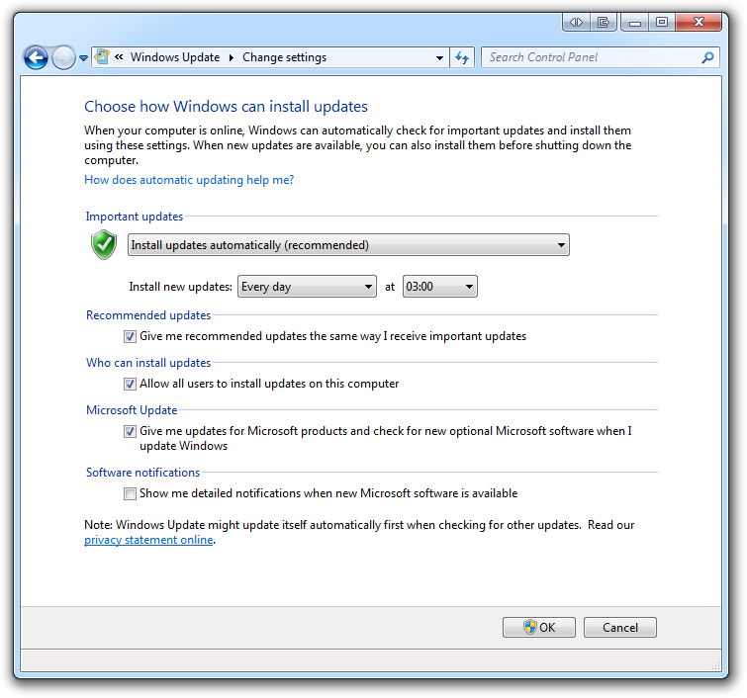Screen dimensions: 747x698
Task: Open the 03:00 time dropdown
Action: click(x=439, y=287)
